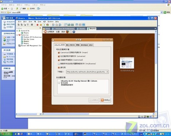
Task: Open the 系统 System menu on Ubuntu panel
Action: (63, 32)
